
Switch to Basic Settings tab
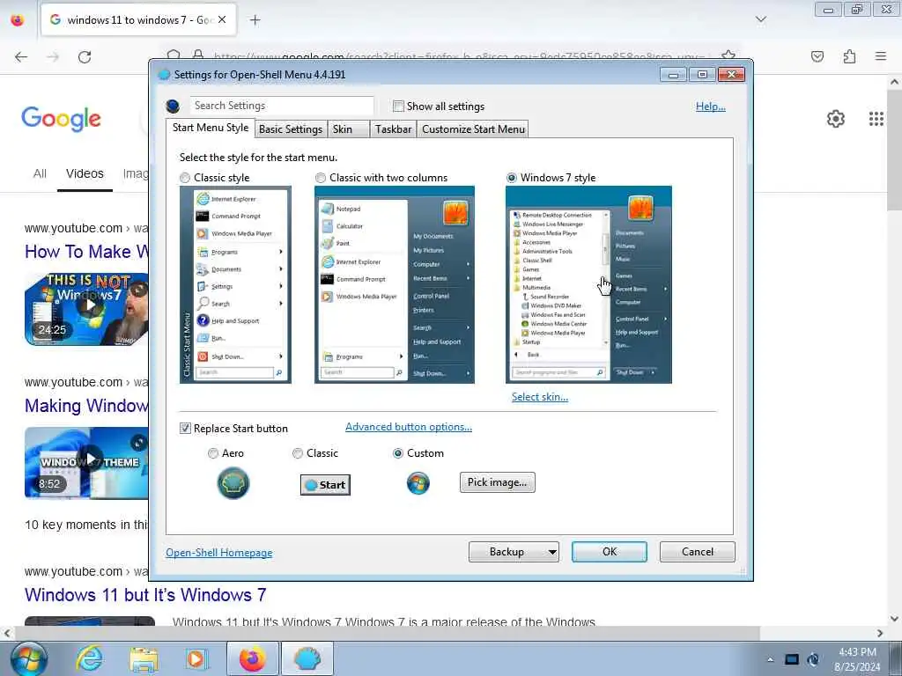[x=291, y=129]
